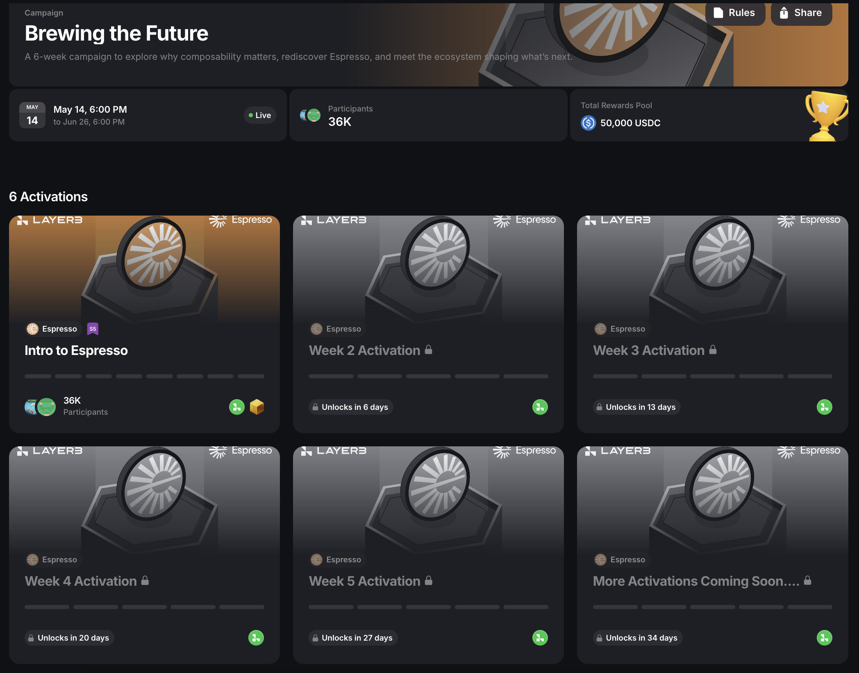Screen dimensions: 859x673
Task: Click the lock icon beside Week 3 Activation
Action: 713,350
